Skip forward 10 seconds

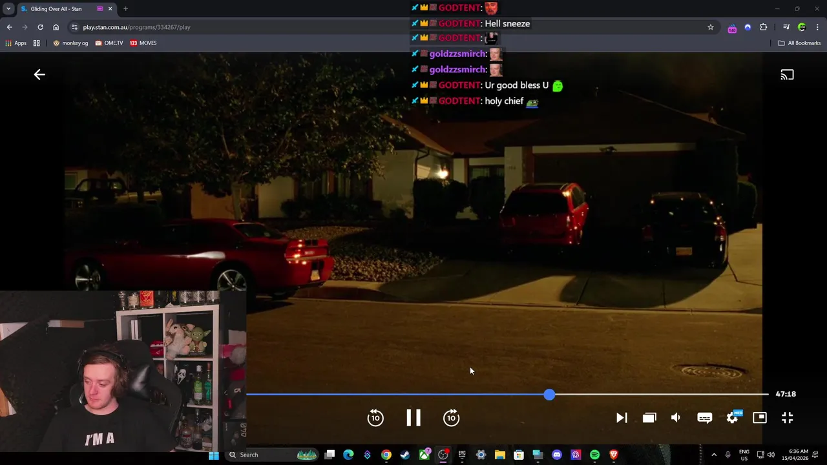[x=452, y=418]
